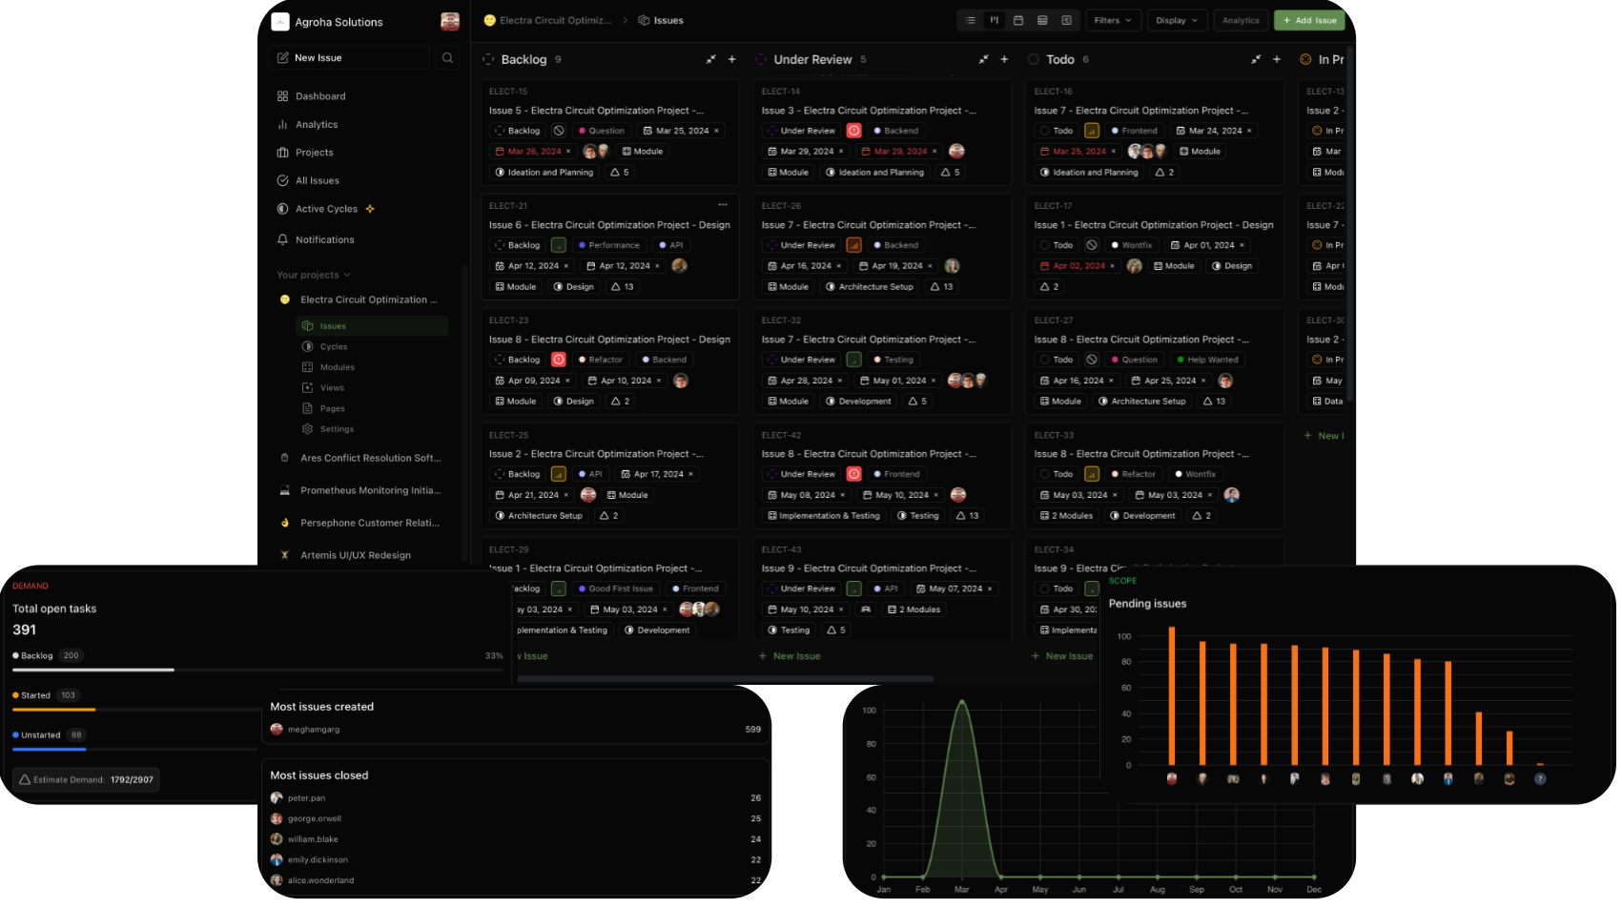
Task: Collapse the Backlog column
Action: (710, 59)
